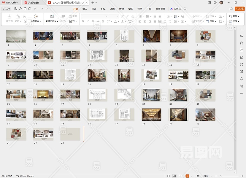Image resolution: width=246 pixels, height=178 pixels.
Task: Open the Design (设计) ribbon tab
Action: tap(94, 9)
